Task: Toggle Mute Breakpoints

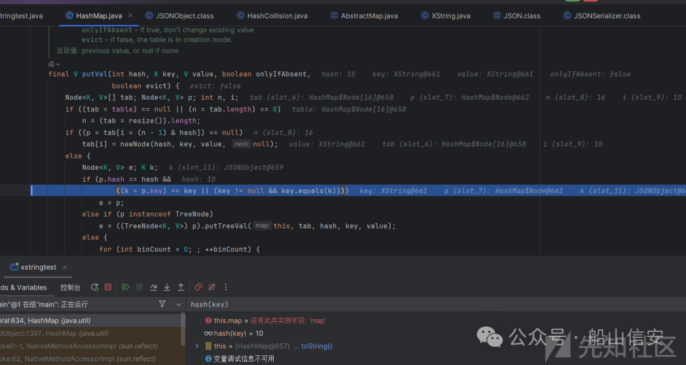Action: pos(212,287)
